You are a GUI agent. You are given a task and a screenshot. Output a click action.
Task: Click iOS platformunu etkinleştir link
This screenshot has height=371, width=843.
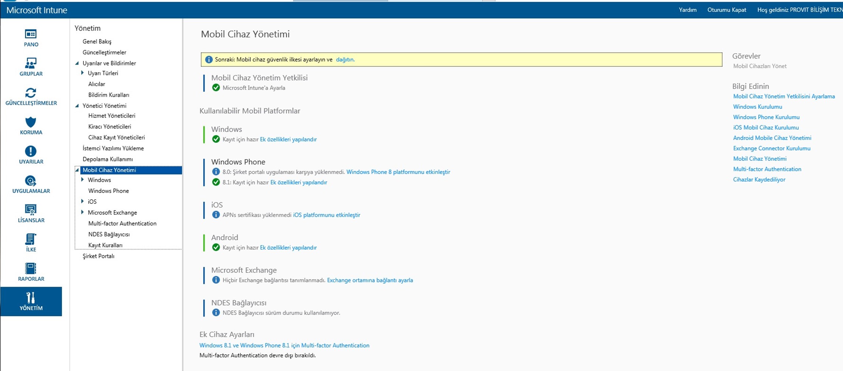click(x=326, y=215)
